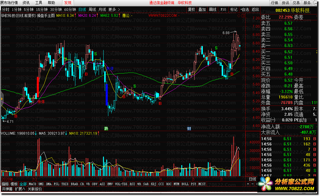Click the 叠加 overlay button
The height and width of the screenshot is (196, 320).
tap(202, 10)
